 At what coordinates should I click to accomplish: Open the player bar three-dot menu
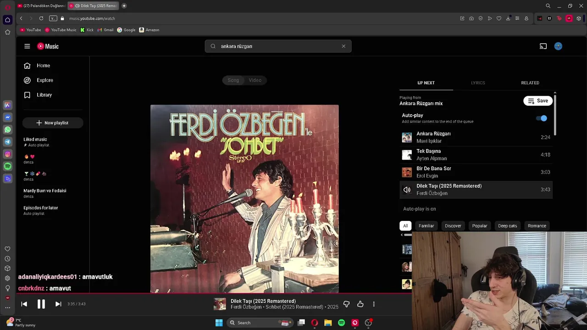coord(374,304)
